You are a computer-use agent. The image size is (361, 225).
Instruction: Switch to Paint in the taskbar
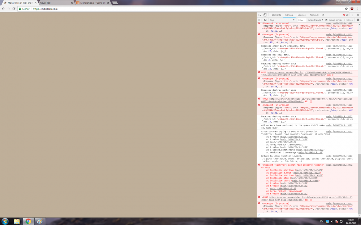pos(40,221)
